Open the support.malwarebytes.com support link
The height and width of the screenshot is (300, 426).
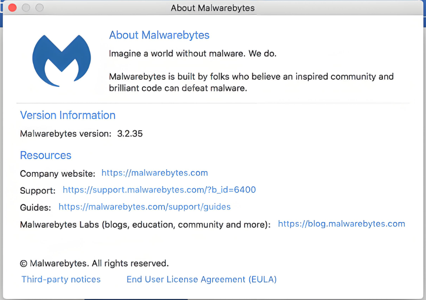coord(159,190)
